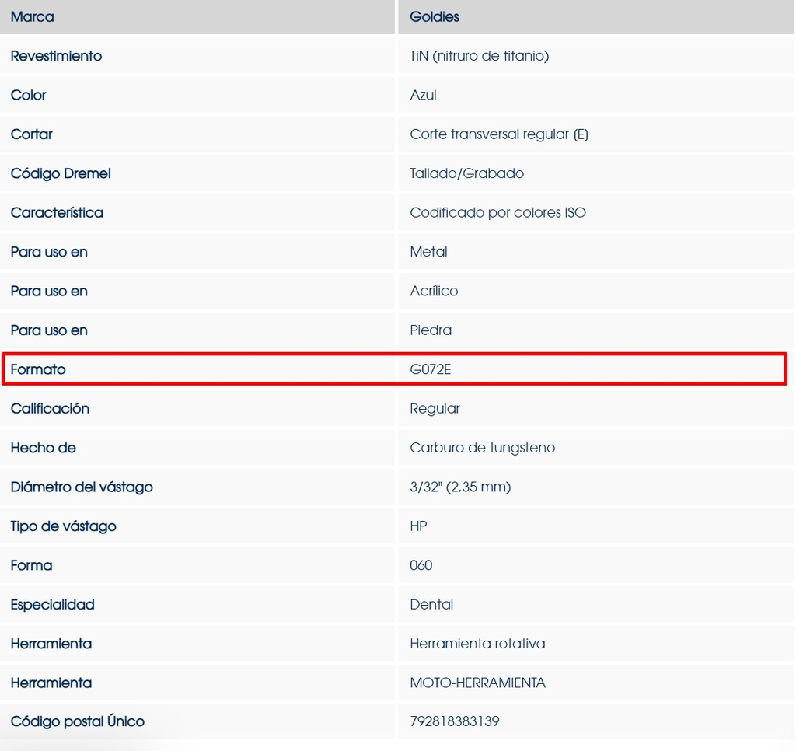This screenshot has height=751, width=796.
Task: Select the Dental specialty value
Action: [x=431, y=604]
